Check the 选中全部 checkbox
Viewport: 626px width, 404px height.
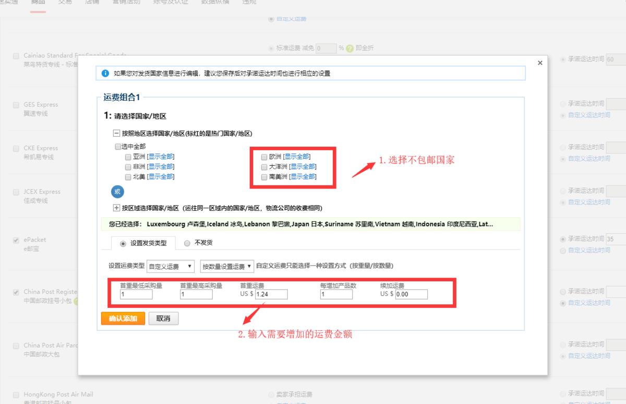[118, 147]
